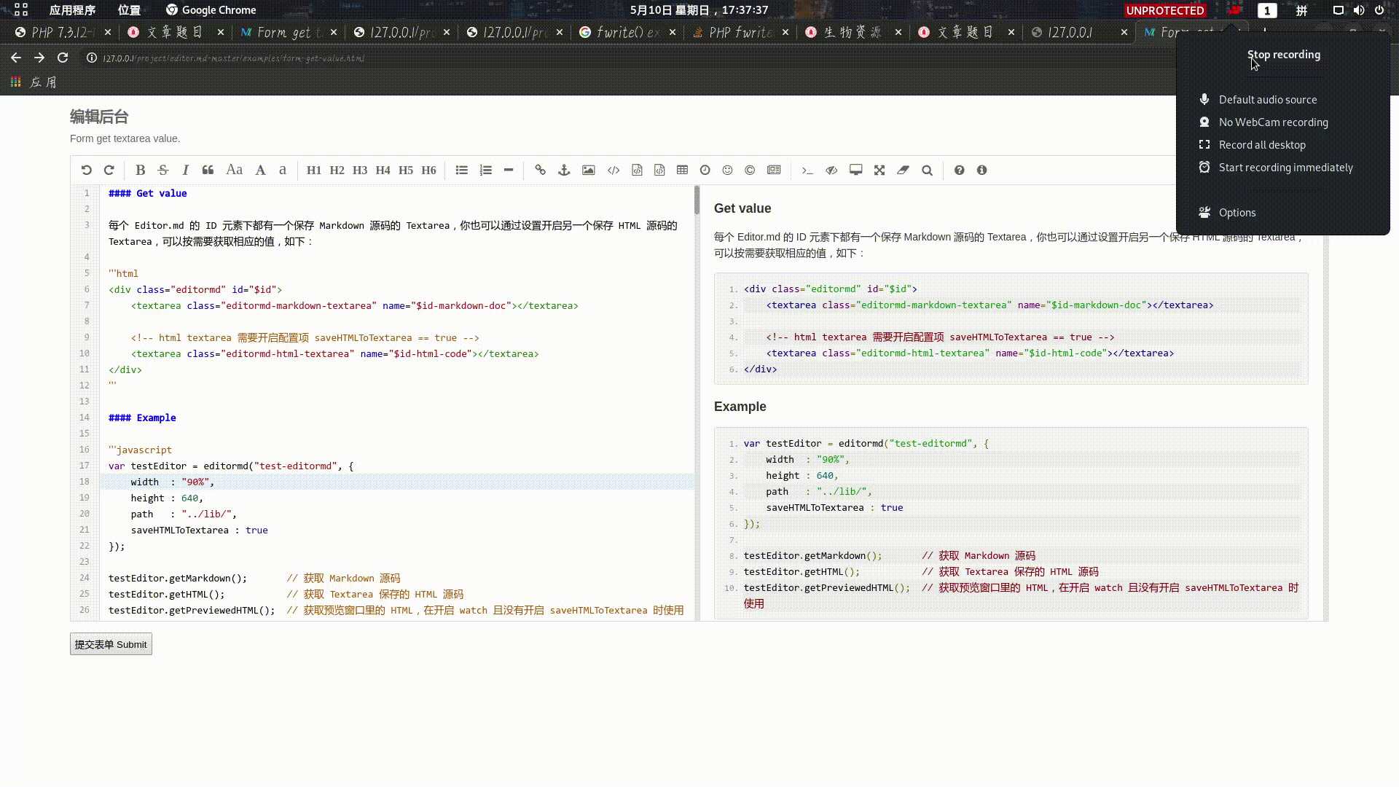Insert an ordered list

tap(485, 170)
